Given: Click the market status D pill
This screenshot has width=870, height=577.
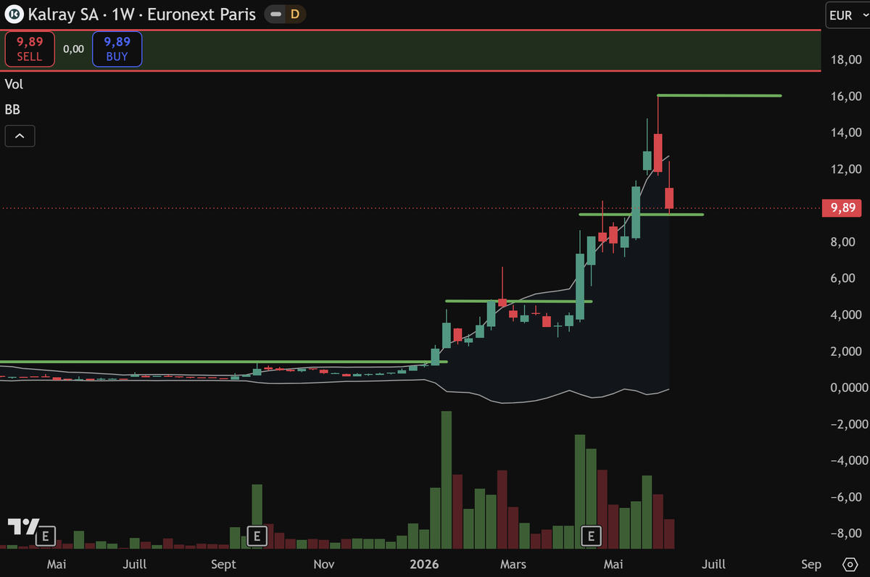Looking at the screenshot, I should pos(284,14).
